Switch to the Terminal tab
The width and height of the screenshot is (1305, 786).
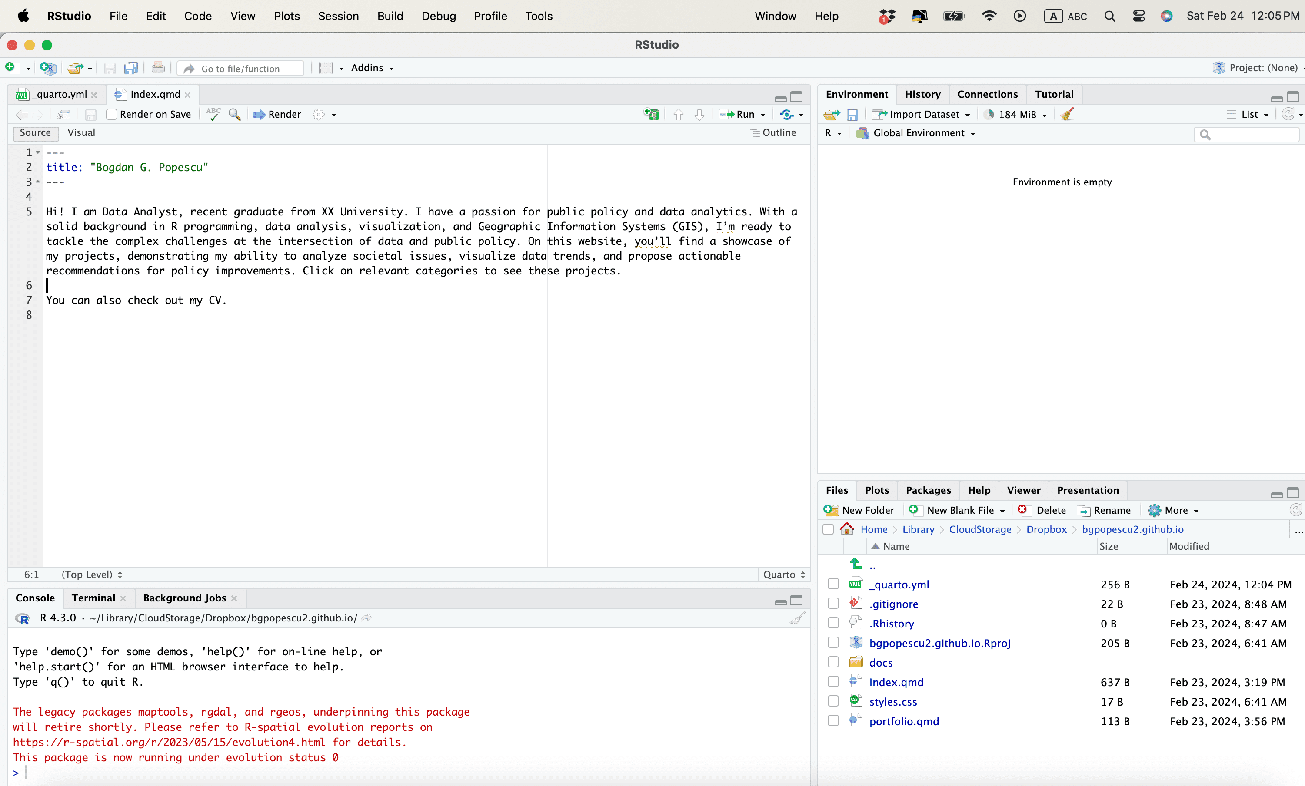coord(93,598)
